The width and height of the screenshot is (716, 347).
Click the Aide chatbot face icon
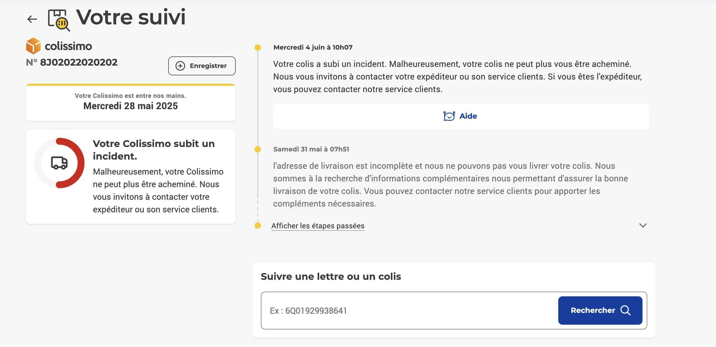click(449, 116)
